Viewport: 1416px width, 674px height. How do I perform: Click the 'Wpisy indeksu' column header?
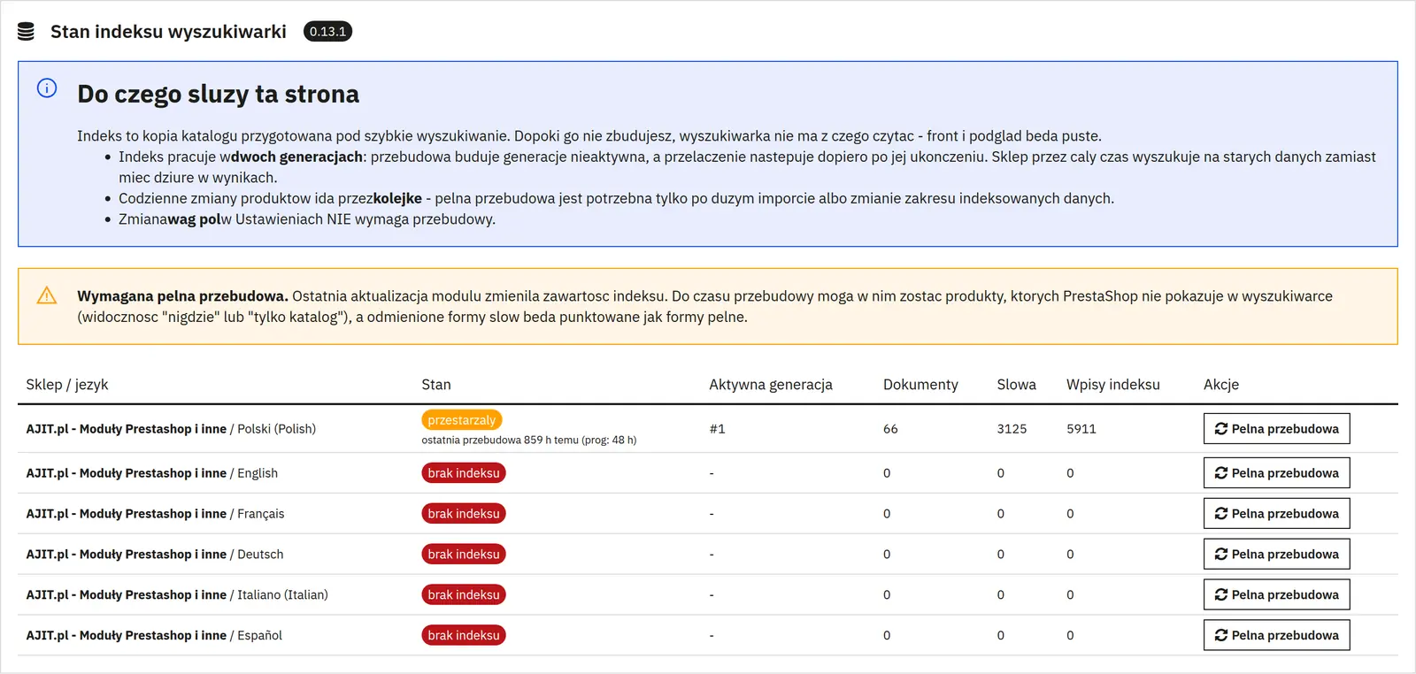(x=1112, y=385)
